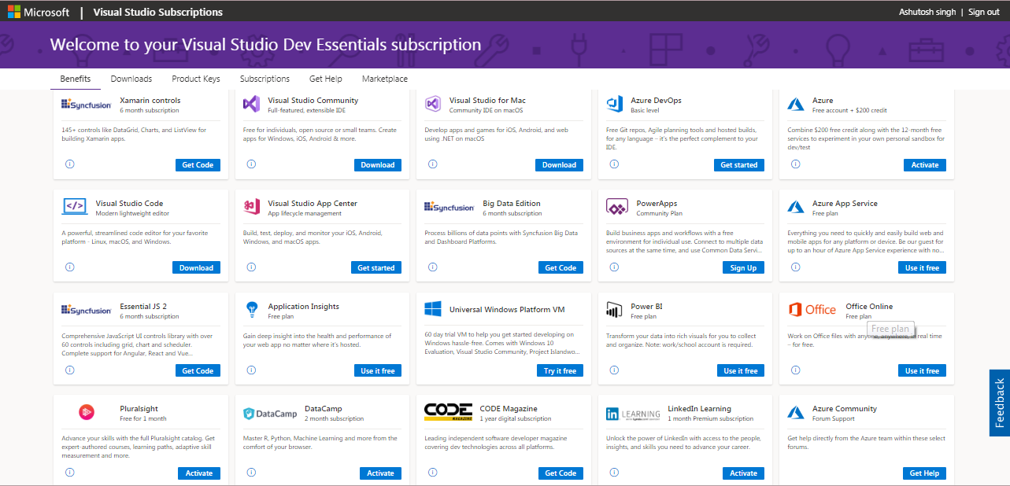Click the Azure App Service logo icon
Viewport: 1010px width, 486px height.
[796, 207]
